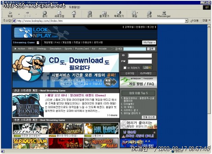
Task: Open the Search (검색) toolbar icon
Action: coord(90,14)
